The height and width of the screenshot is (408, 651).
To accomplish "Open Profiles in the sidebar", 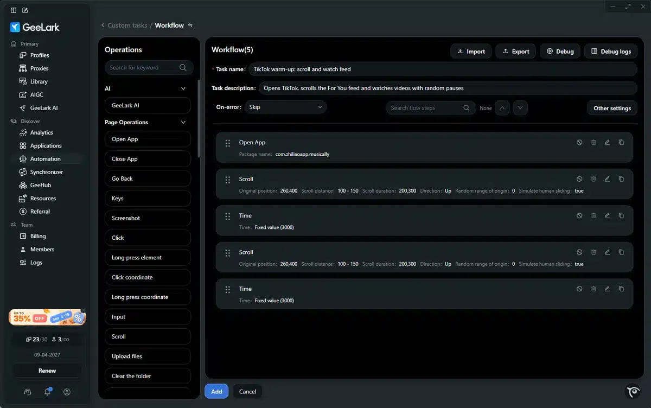I will click(40, 55).
